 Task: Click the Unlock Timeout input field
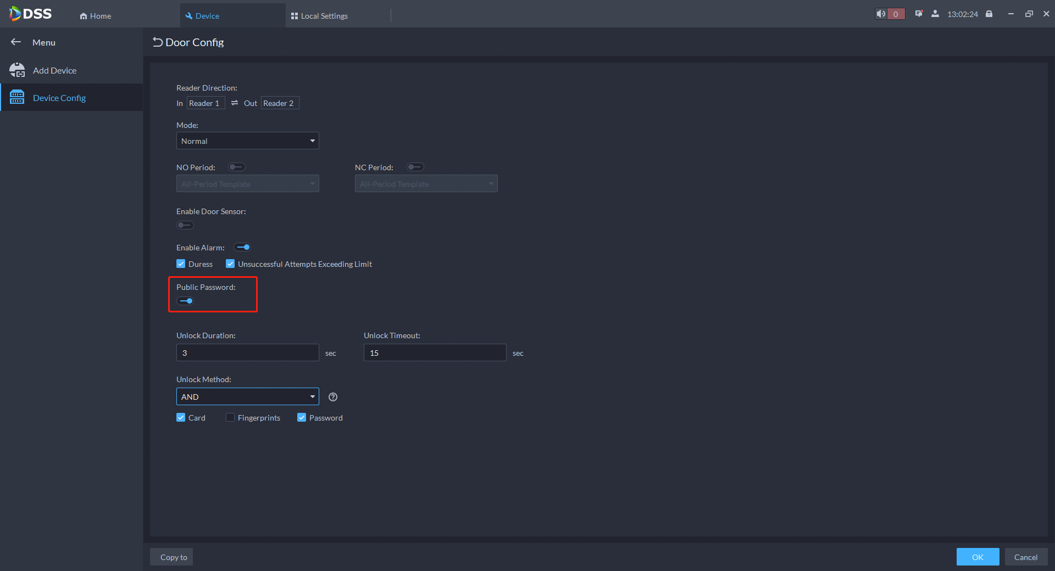pyautogui.click(x=435, y=353)
